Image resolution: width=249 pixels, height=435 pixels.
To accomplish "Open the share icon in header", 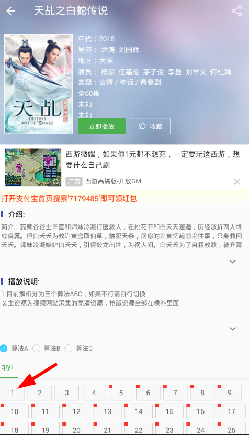I will point(236,11).
